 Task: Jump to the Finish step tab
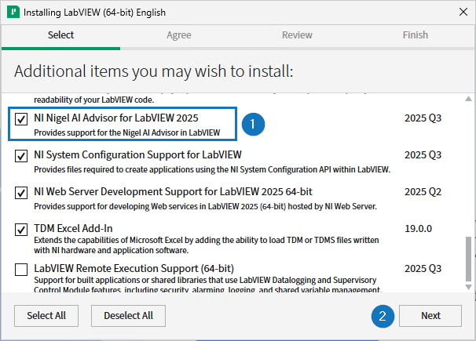click(x=415, y=35)
